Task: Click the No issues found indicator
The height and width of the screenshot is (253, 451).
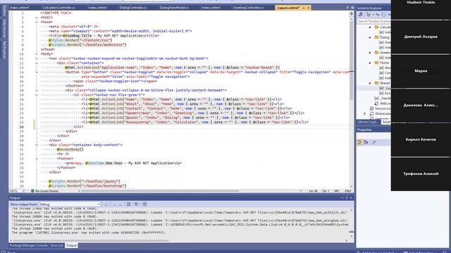Action: click(x=44, y=190)
